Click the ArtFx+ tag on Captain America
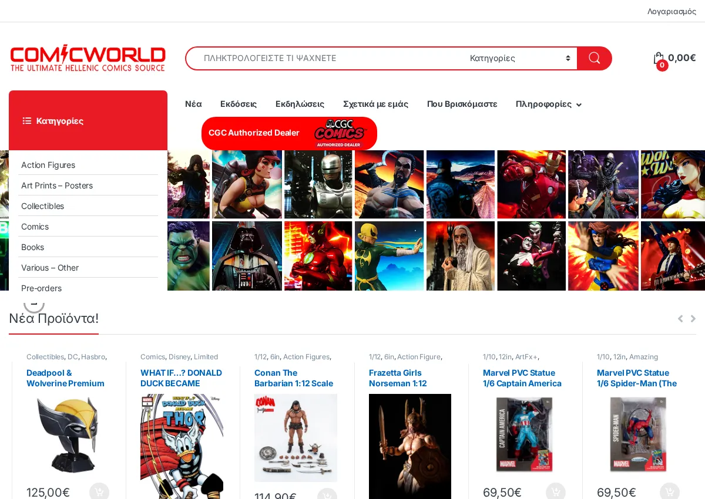The width and height of the screenshot is (705, 499). [526, 357]
